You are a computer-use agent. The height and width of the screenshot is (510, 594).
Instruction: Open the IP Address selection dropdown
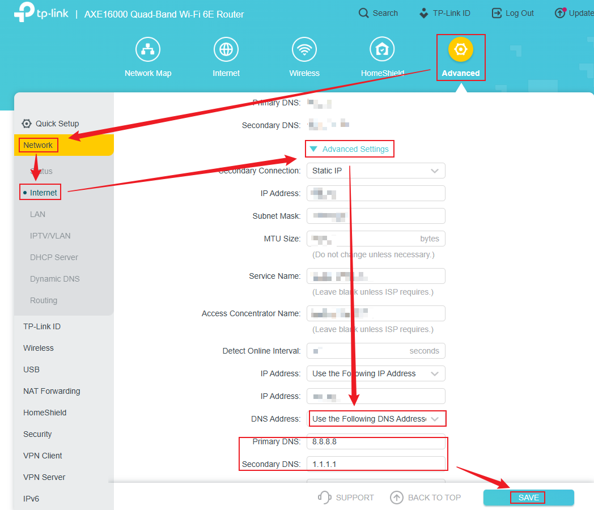pyautogui.click(x=376, y=373)
